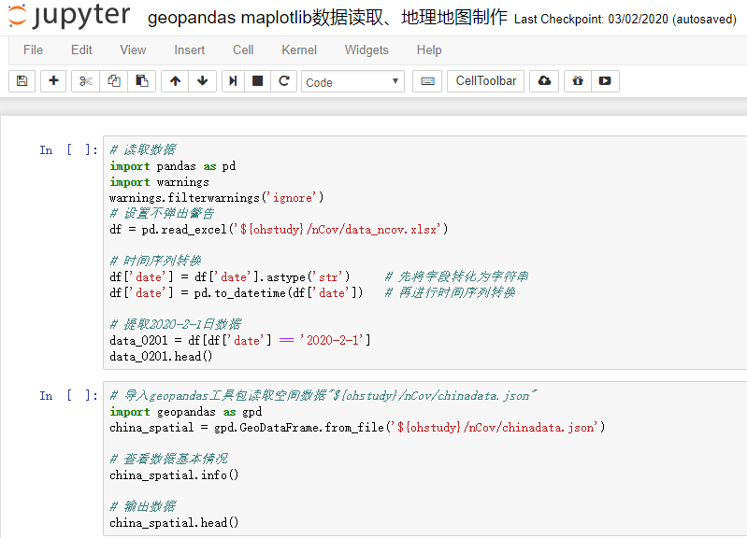Click the line 'china_spatial.head()'
The width and height of the screenshot is (747, 538).
click(x=174, y=523)
